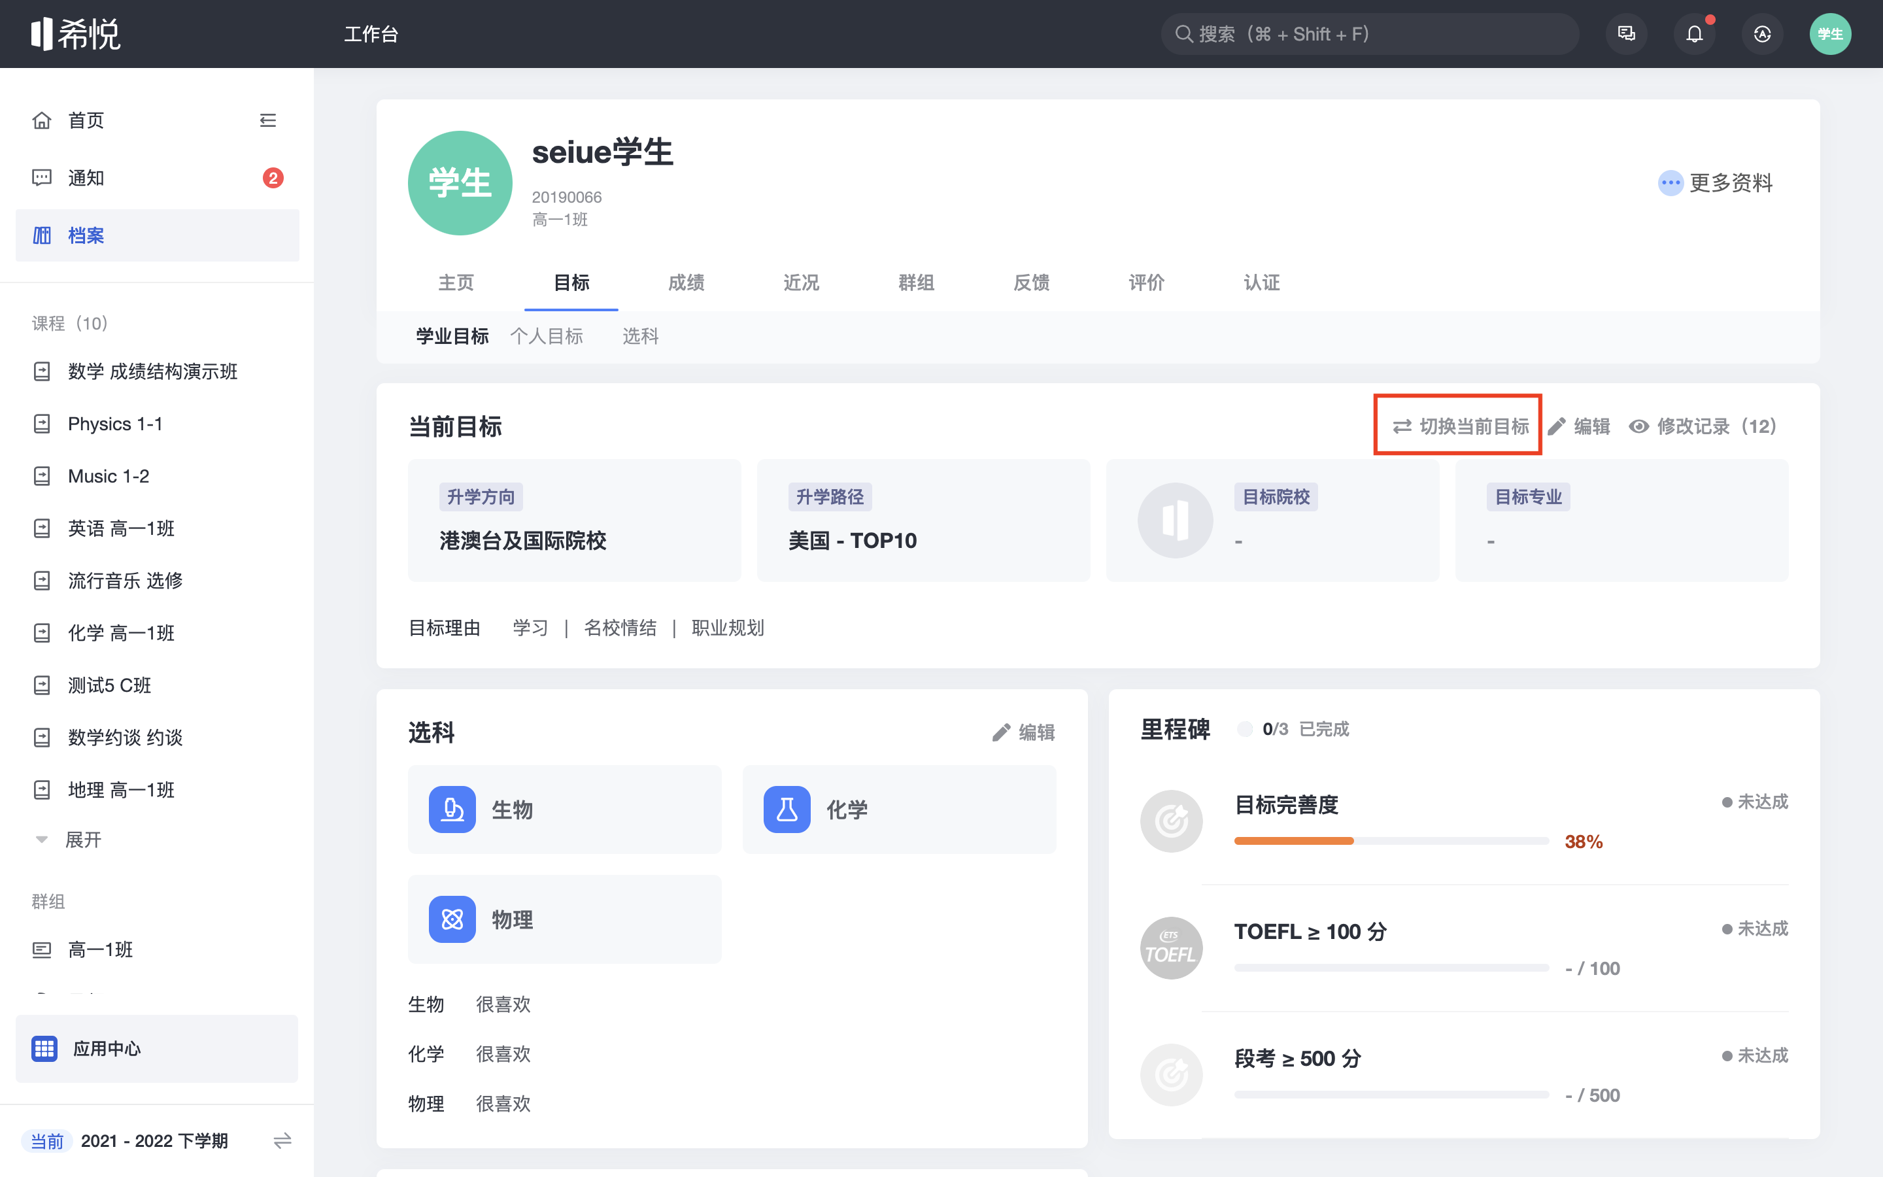Collapse the sidebar menu icon

(x=267, y=121)
